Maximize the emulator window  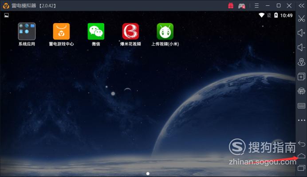(x=279, y=5)
